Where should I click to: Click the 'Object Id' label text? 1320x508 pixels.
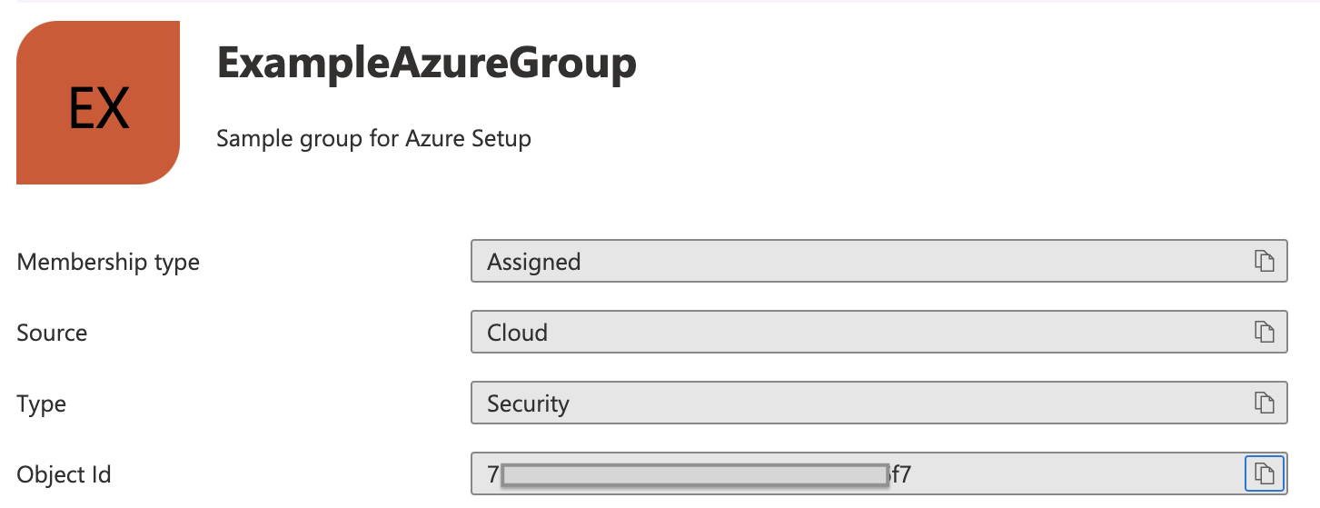point(64,474)
